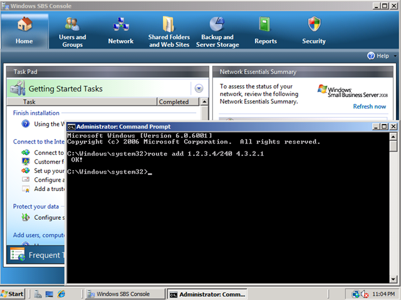Viewport: 401px width, 300px height.
Task: Click the Server Manager quick launch icon
Action: [x=38, y=294]
